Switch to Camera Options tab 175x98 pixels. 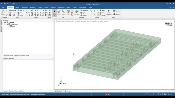[x=20, y=91]
